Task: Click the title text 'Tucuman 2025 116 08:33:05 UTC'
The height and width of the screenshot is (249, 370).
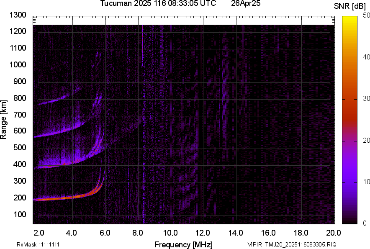Action: [x=158, y=3]
